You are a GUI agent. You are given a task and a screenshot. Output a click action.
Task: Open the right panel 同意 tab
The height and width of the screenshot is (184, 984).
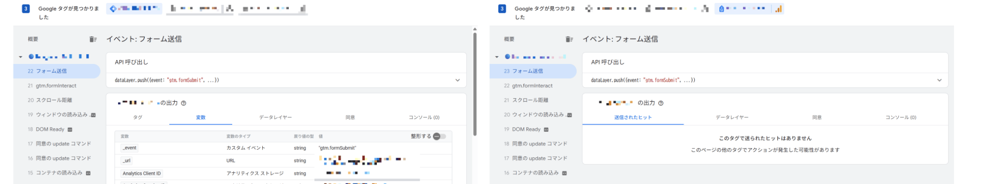point(817,118)
